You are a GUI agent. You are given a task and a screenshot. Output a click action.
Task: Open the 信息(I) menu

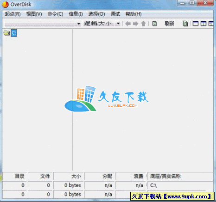pos(76,14)
